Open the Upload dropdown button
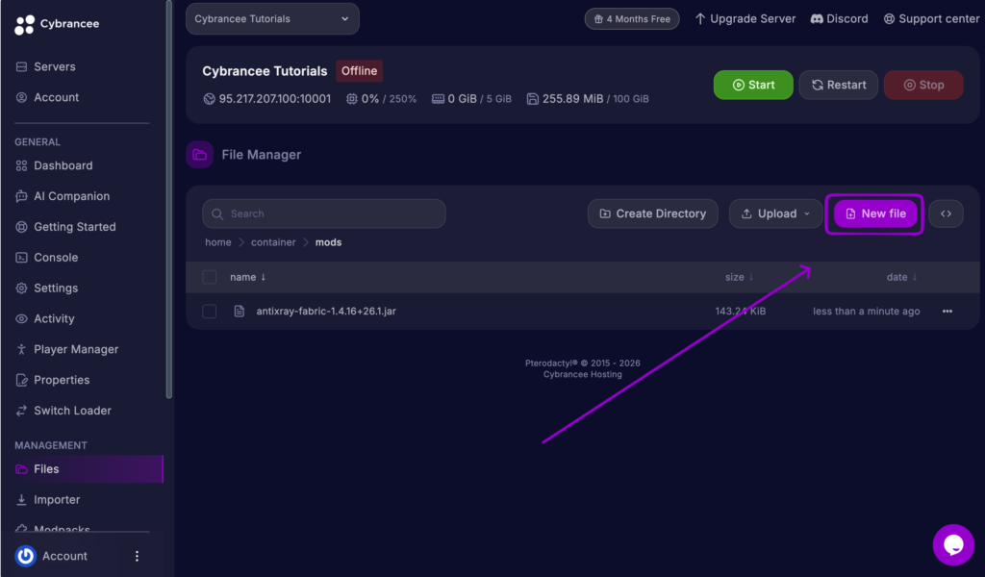 (x=776, y=213)
